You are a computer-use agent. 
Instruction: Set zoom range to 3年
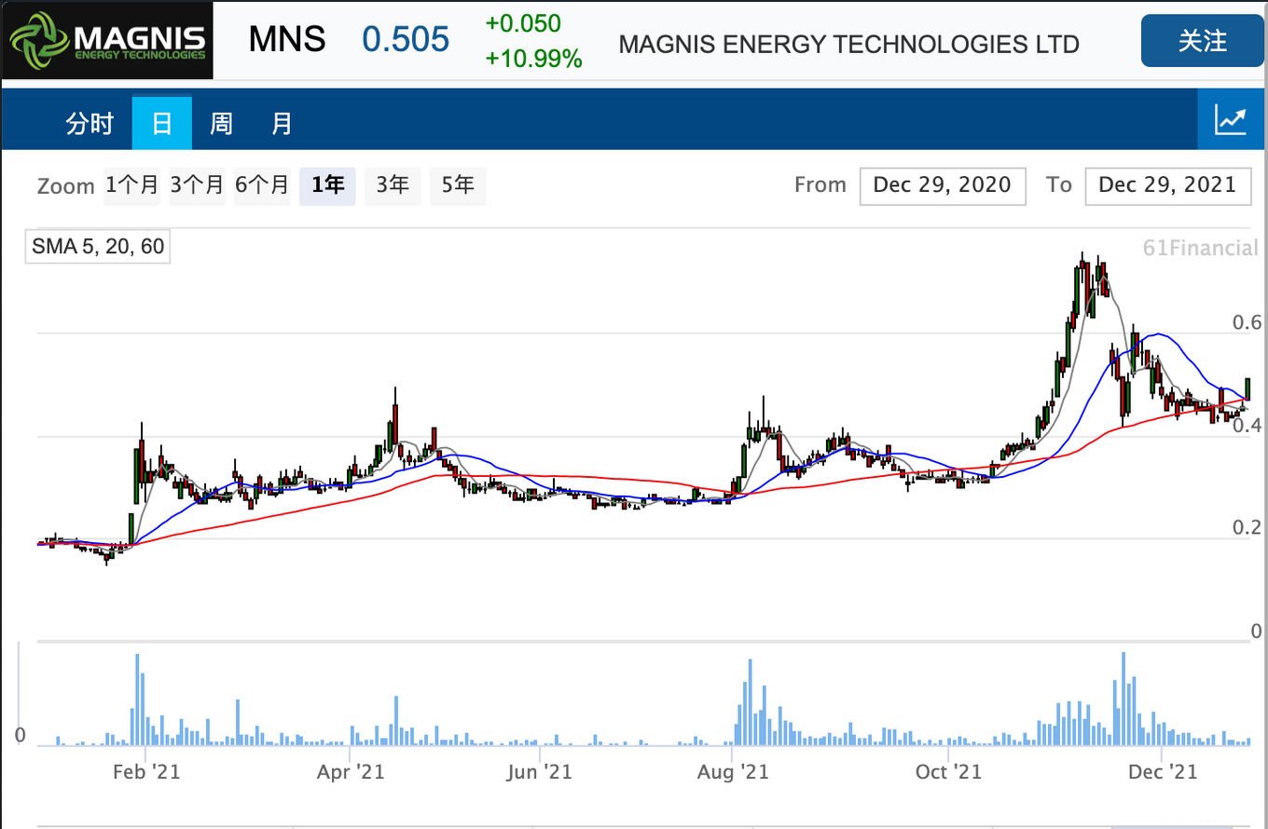pyautogui.click(x=393, y=185)
